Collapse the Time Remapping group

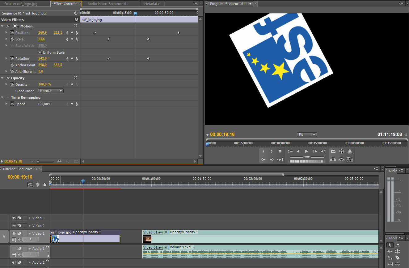click(2, 97)
